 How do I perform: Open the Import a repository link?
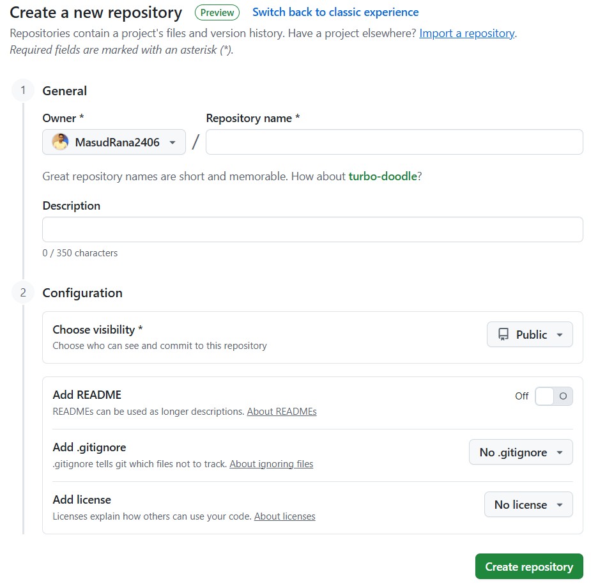click(466, 33)
